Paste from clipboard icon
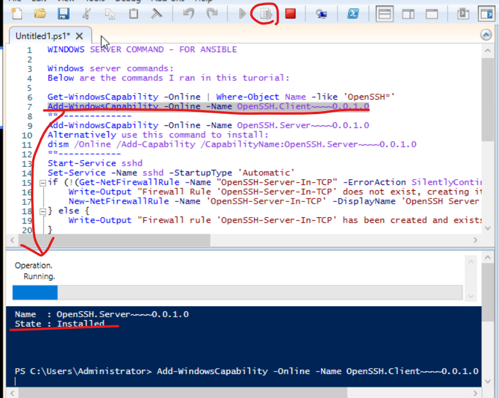This screenshot has width=499, height=398. tap(133, 13)
